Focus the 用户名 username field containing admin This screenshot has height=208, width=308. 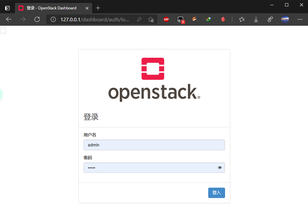(154, 145)
